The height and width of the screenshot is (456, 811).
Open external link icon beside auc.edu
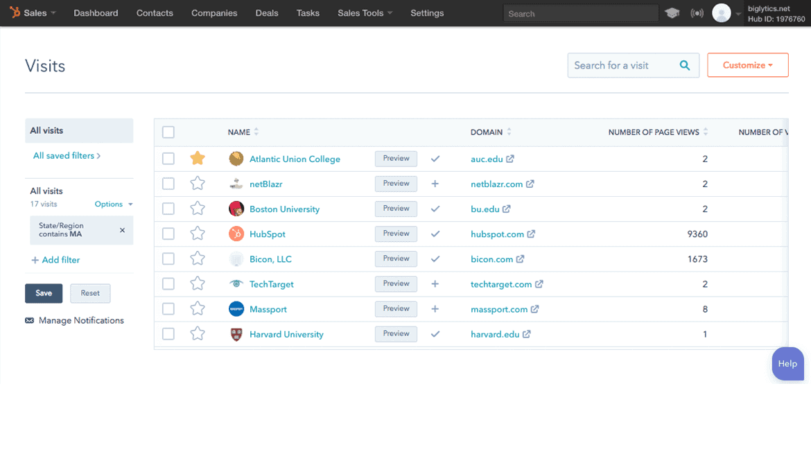510,159
